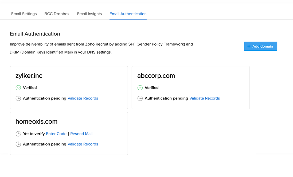Click the green verified checkmark for zylker.inc
This screenshot has width=293, height=177.
click(18, 88)
